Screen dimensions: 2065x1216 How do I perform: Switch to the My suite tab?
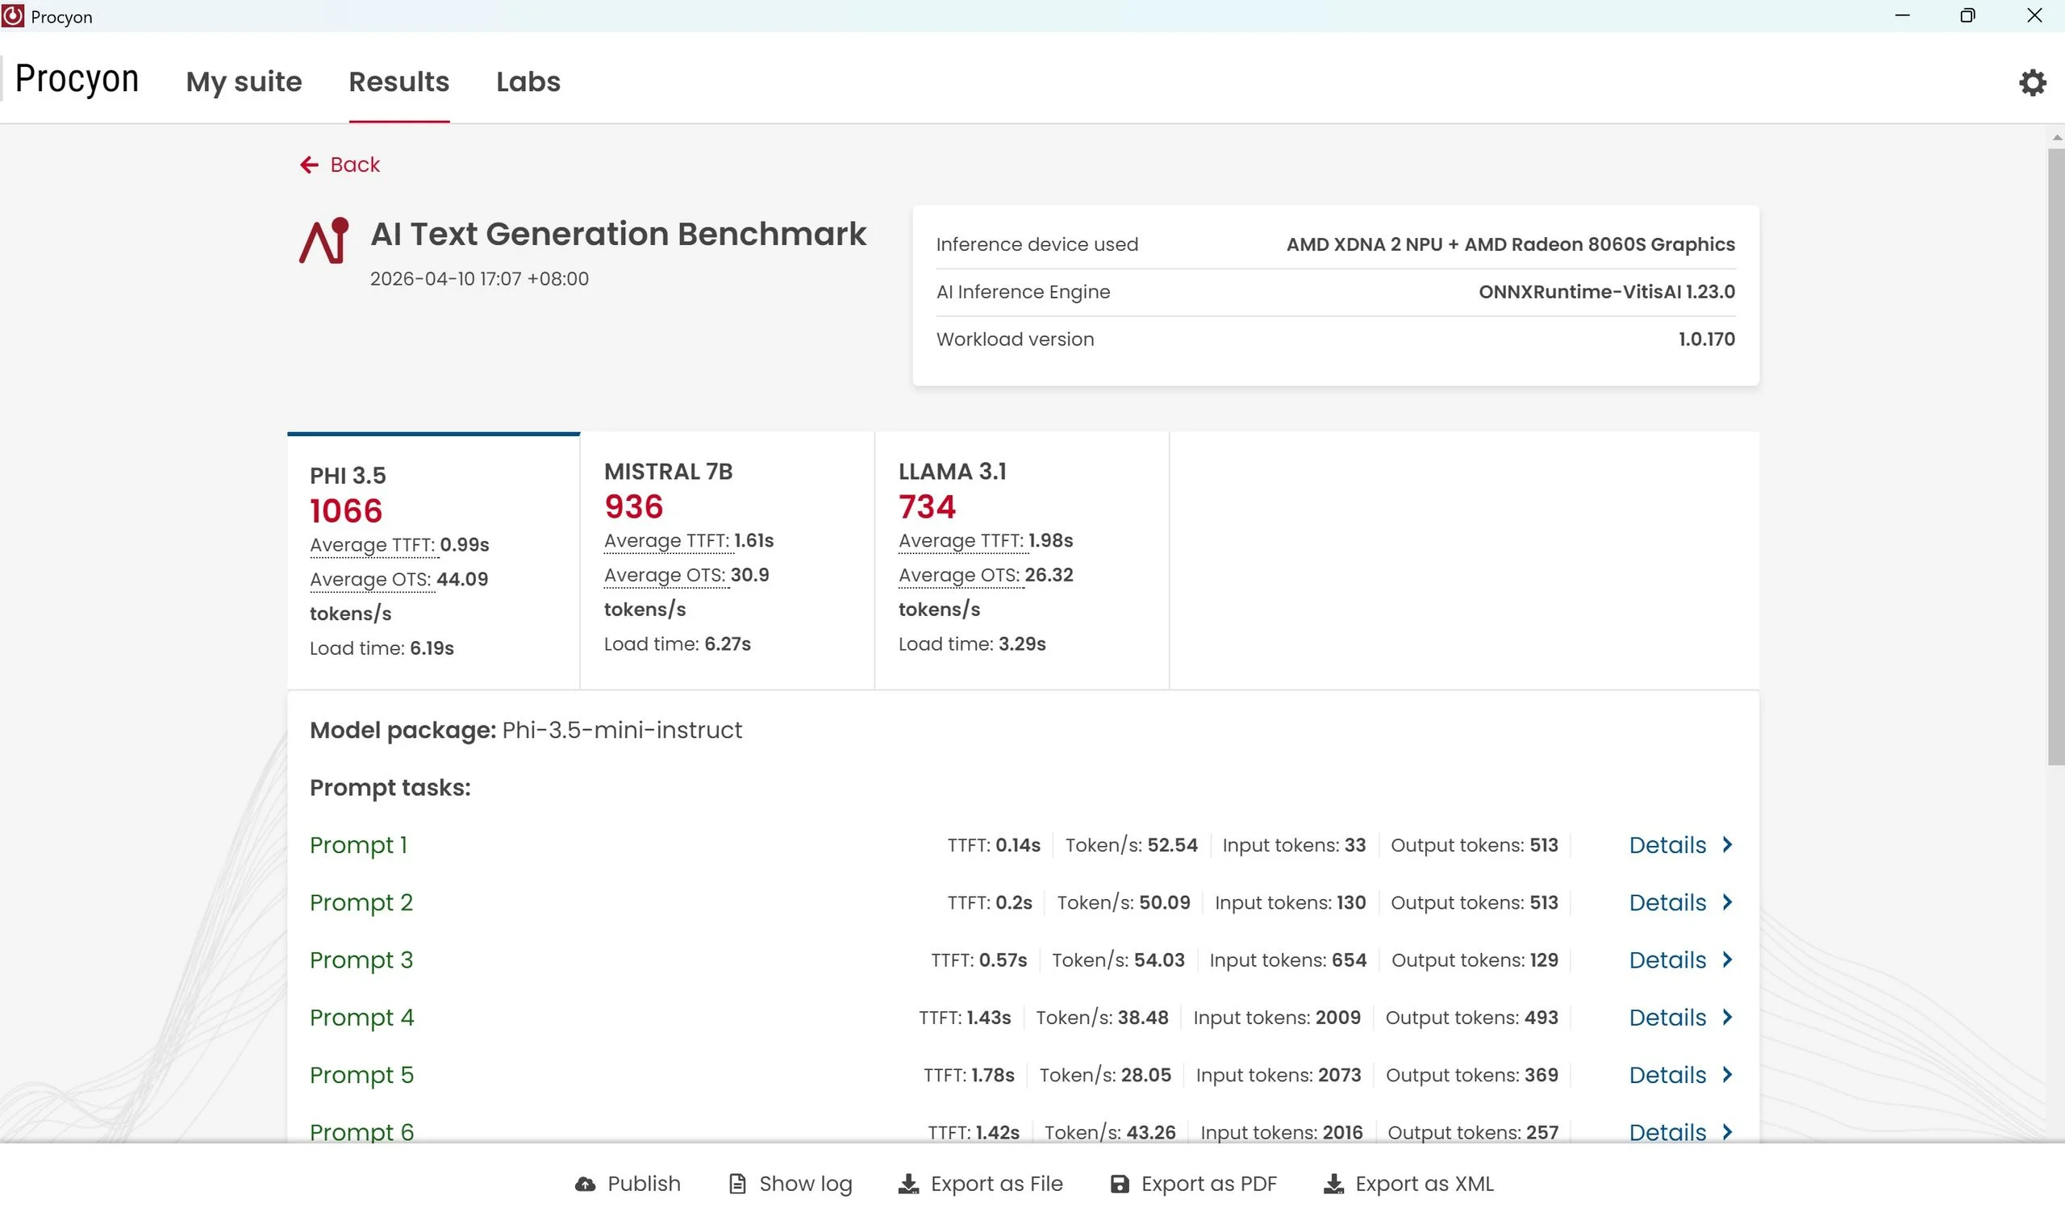click(x=244, y=82)
